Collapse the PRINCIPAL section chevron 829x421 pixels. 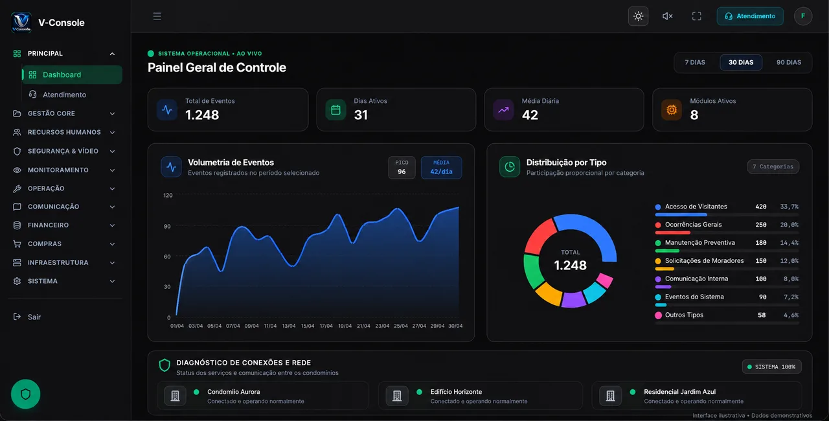tap(112, 54)
